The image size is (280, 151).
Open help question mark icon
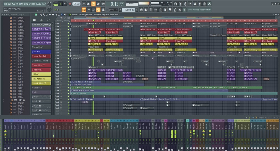(x=190, y=4)
